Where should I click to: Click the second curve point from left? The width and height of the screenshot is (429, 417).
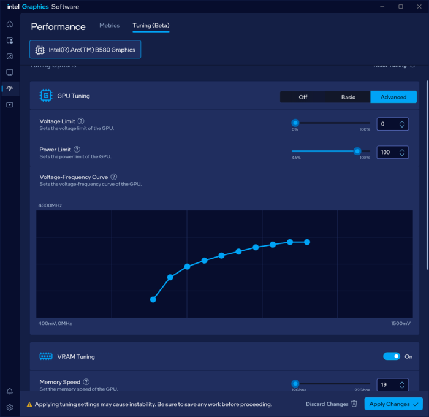[x=170, y=277]
